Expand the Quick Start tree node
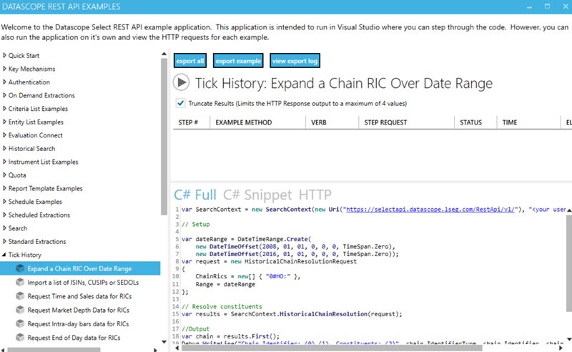Screen dimensions: 572x352 [5, 56]
